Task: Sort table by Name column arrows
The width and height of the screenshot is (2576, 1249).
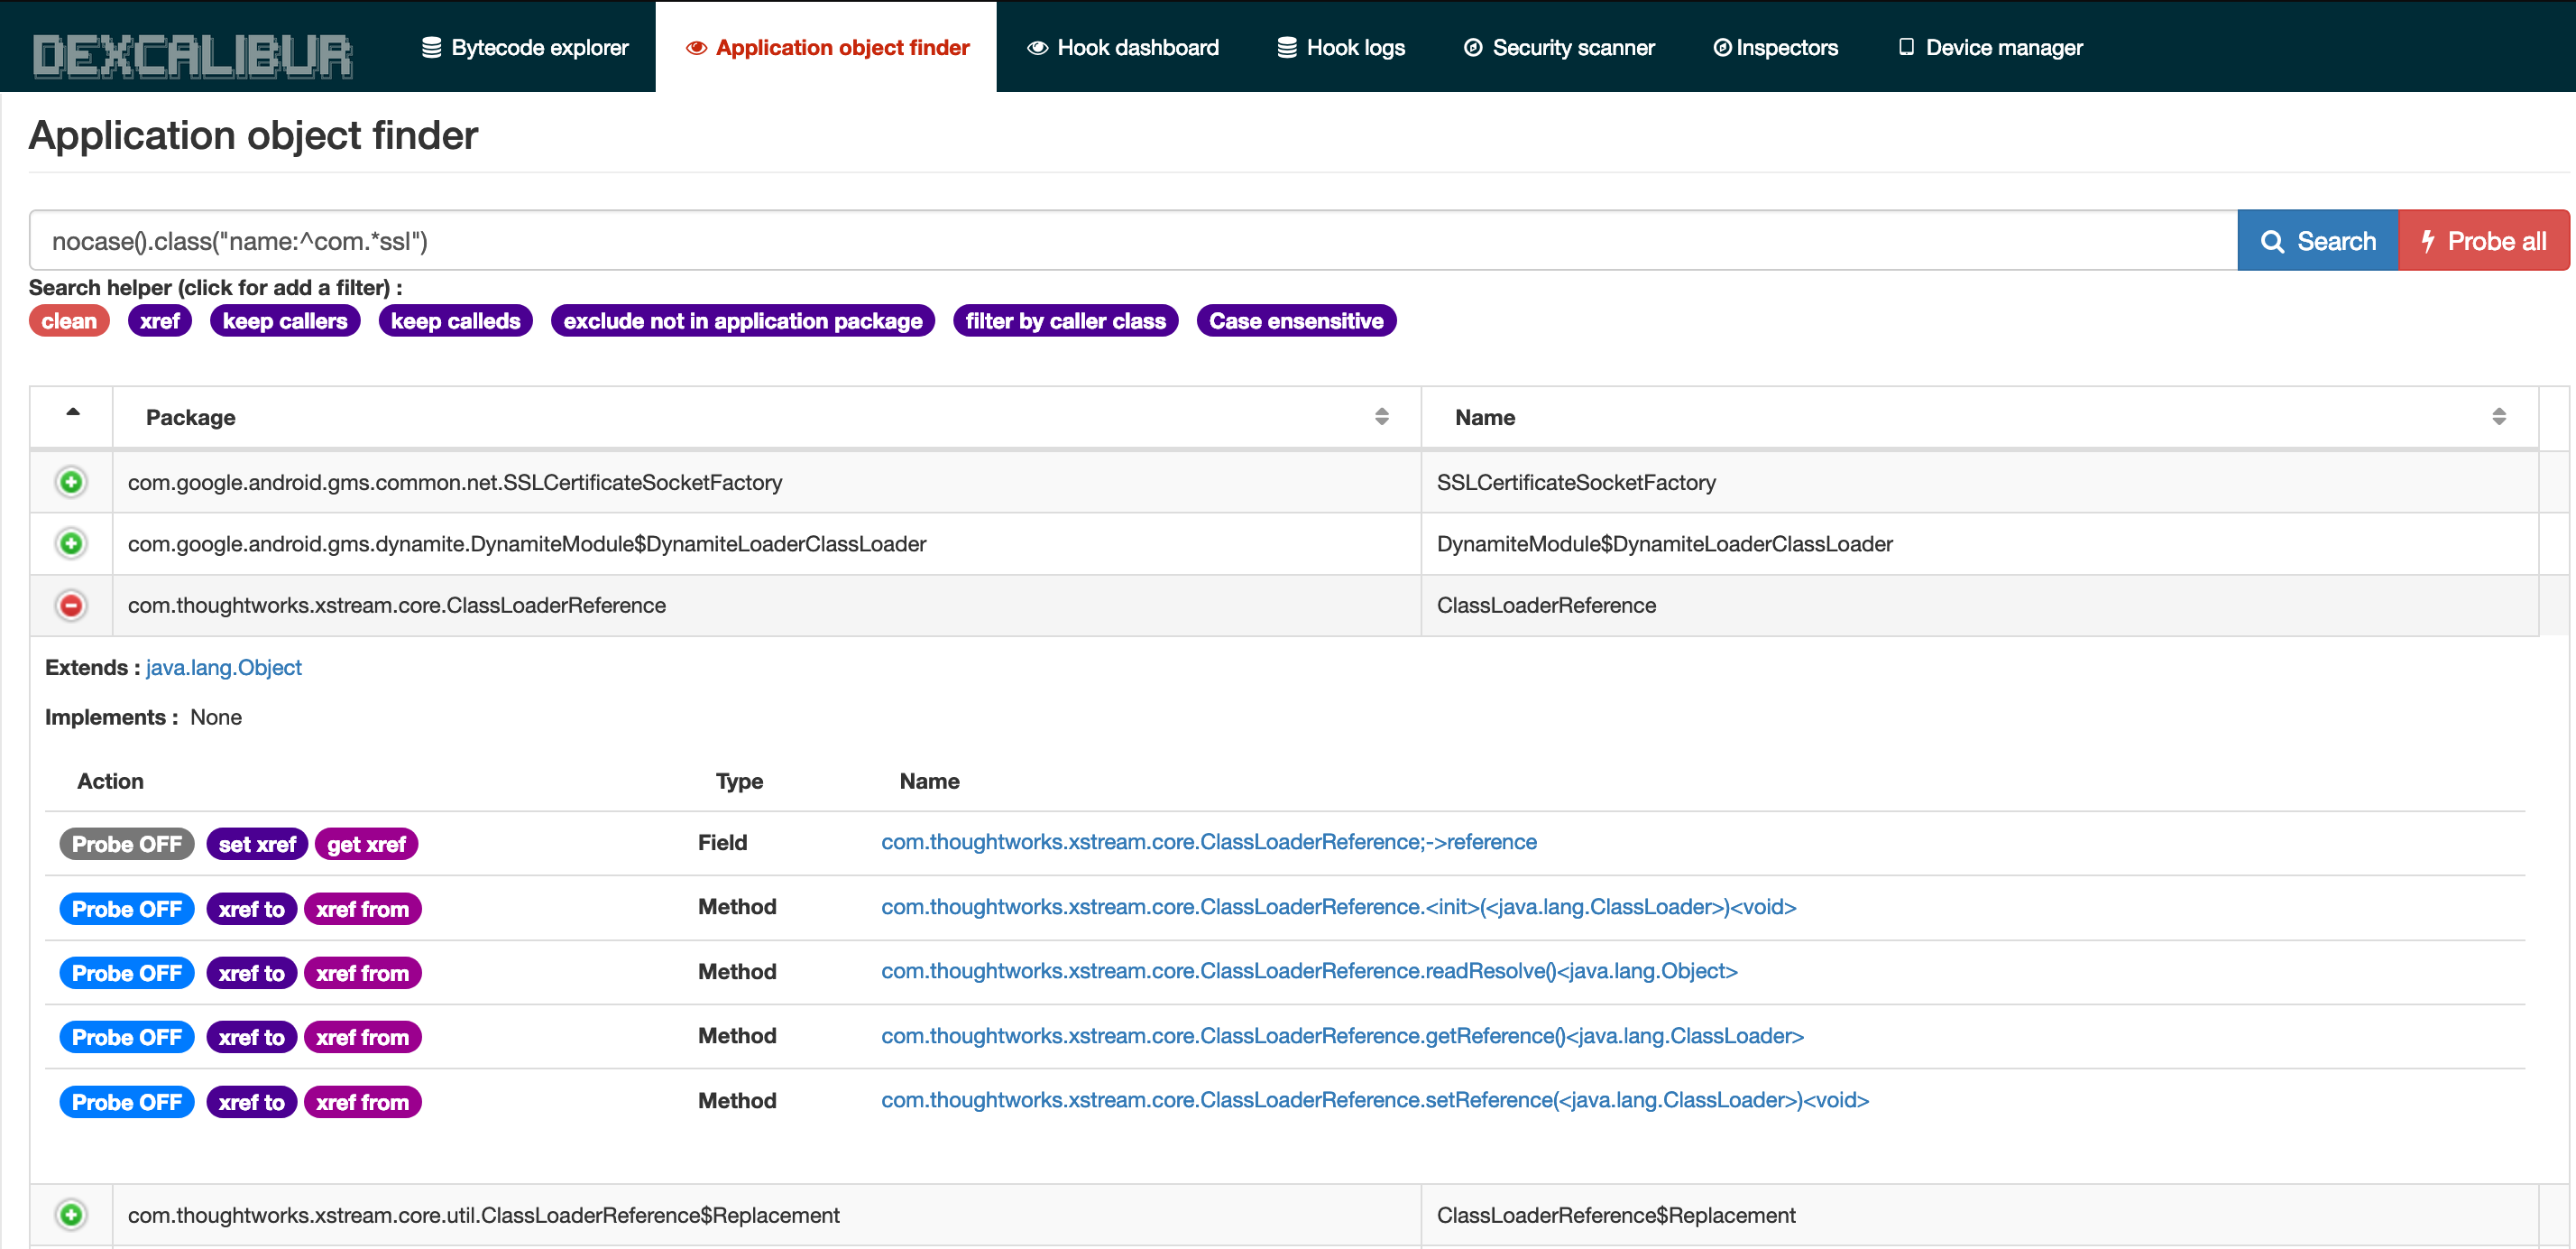Action: [2498, 417]
